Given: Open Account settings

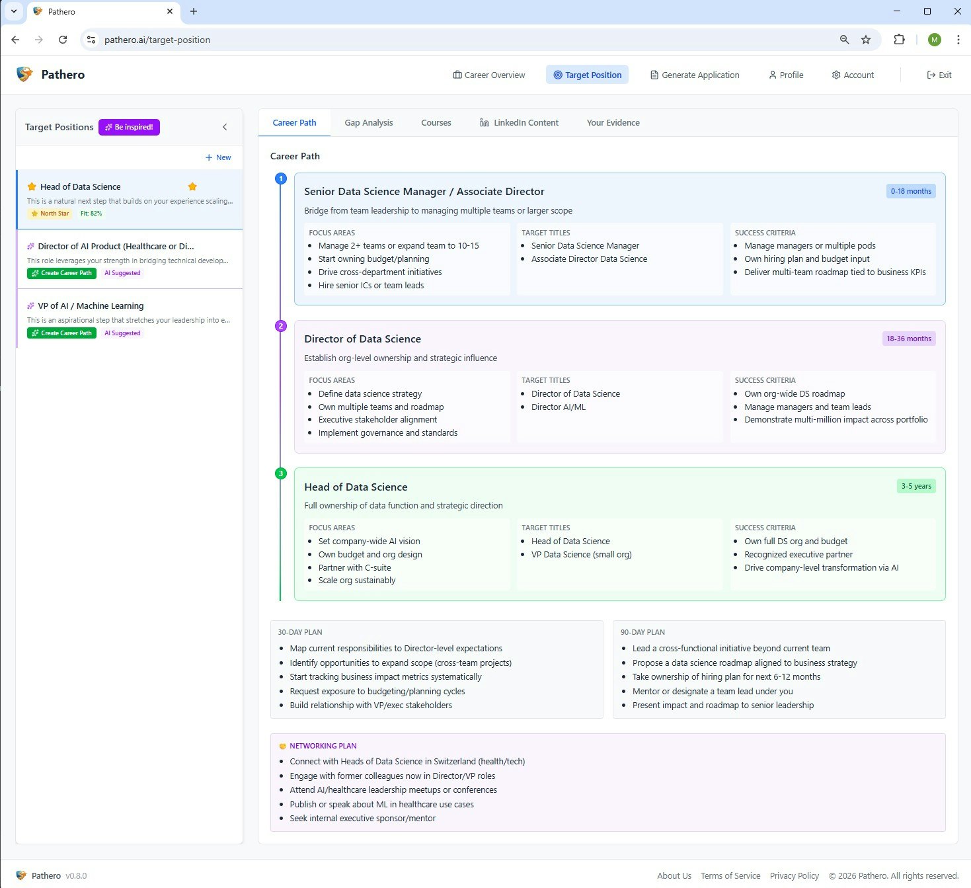Looking at the screenshot, I should tap(853, 75).
